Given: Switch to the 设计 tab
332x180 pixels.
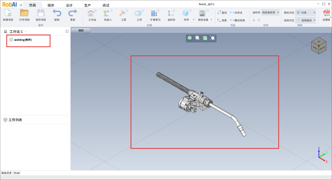Looking at the screenshot, I should [x=69, y=5].
